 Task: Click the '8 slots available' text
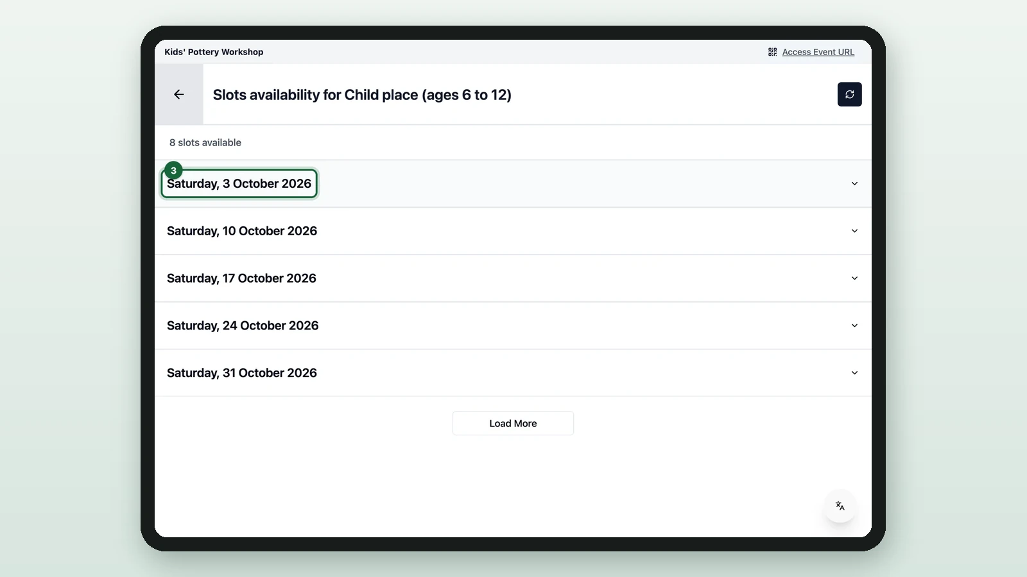pyautogui.click(x=205, y=142)
